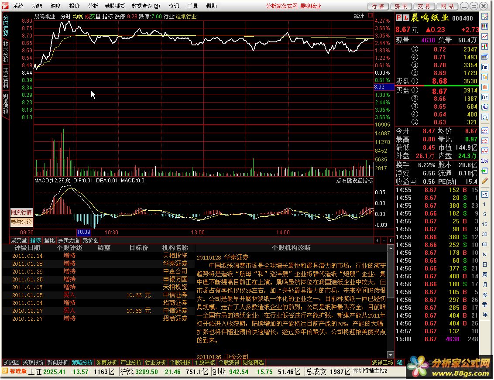The width and height of the screenshot is (494, 380).
Task: Open the 行业分析 bottom tab
Action: tap(155, 363)
